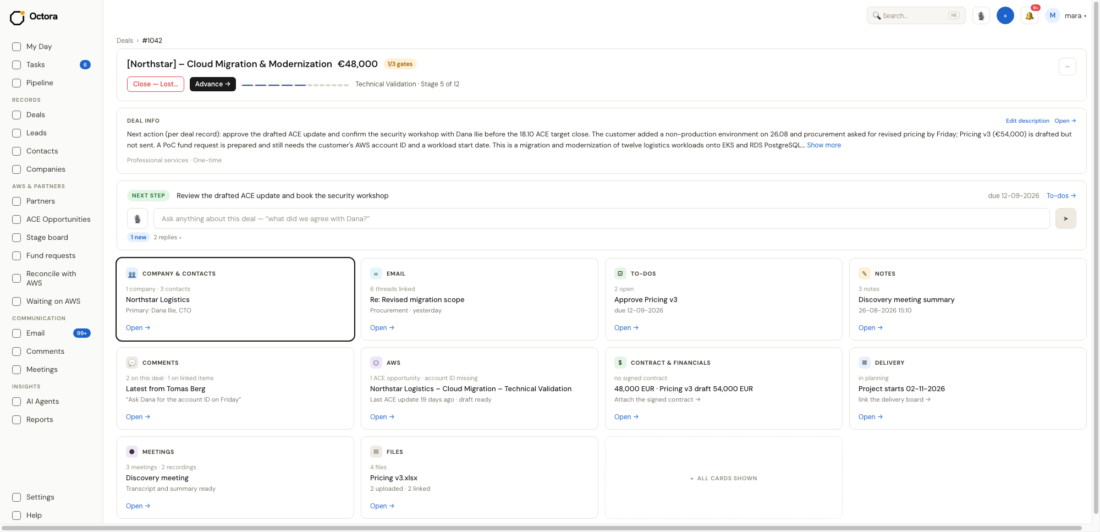The width and height of the screenshot is (1100, 532).
Task: Click link the delivery board
Action: (x=894, y=400)
